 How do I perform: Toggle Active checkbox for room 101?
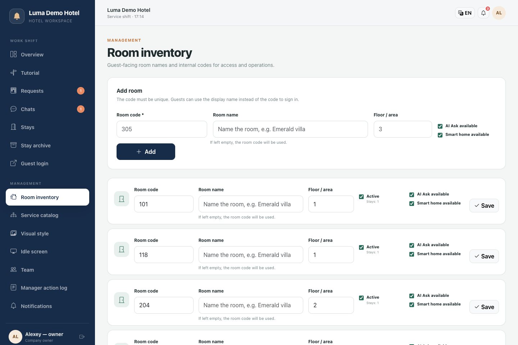[361, 197]
